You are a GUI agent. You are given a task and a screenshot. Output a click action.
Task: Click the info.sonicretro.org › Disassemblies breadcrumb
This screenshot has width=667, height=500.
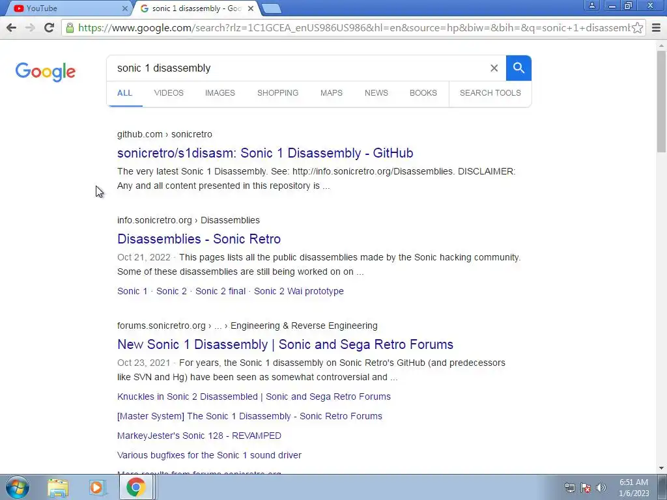[x=188, y=220]
